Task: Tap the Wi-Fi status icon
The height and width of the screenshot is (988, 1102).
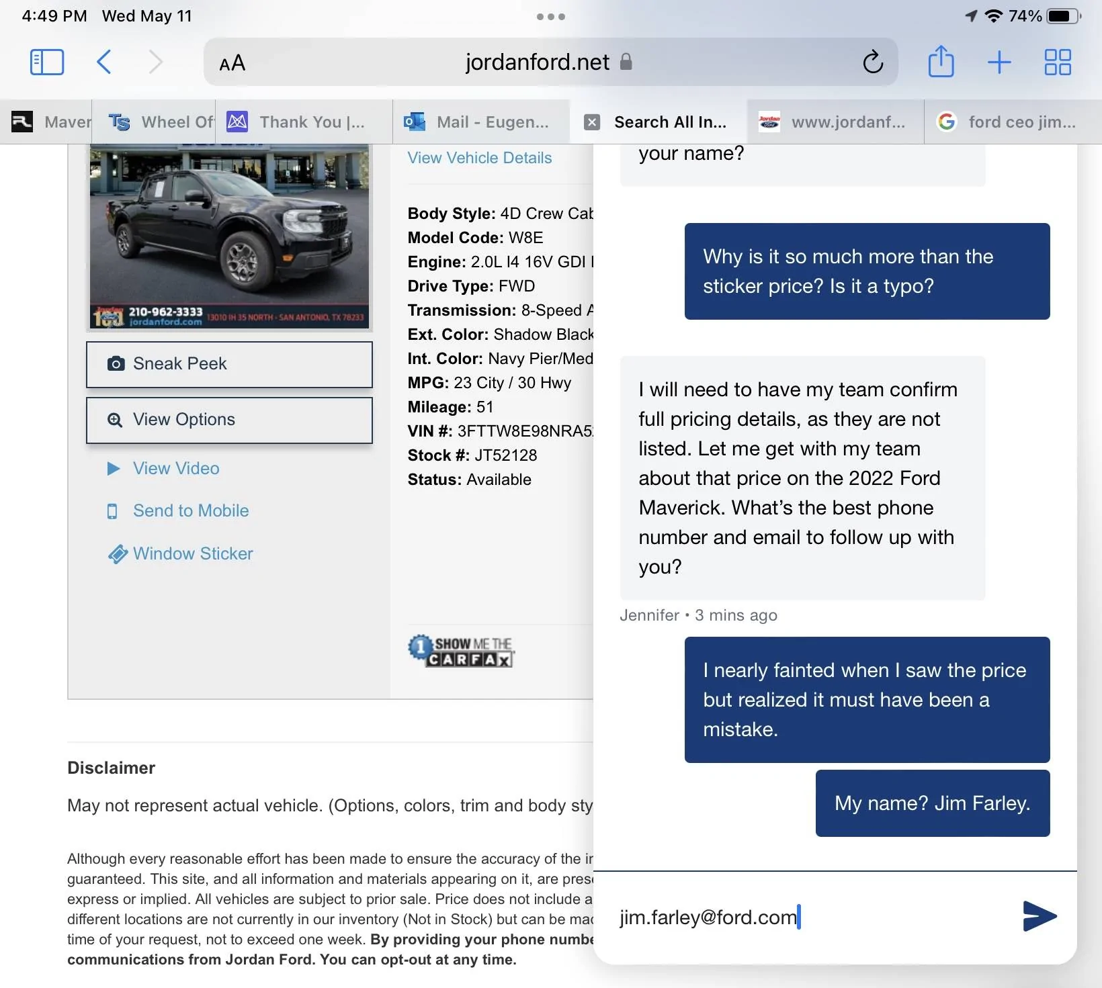Action: (993, 16)
